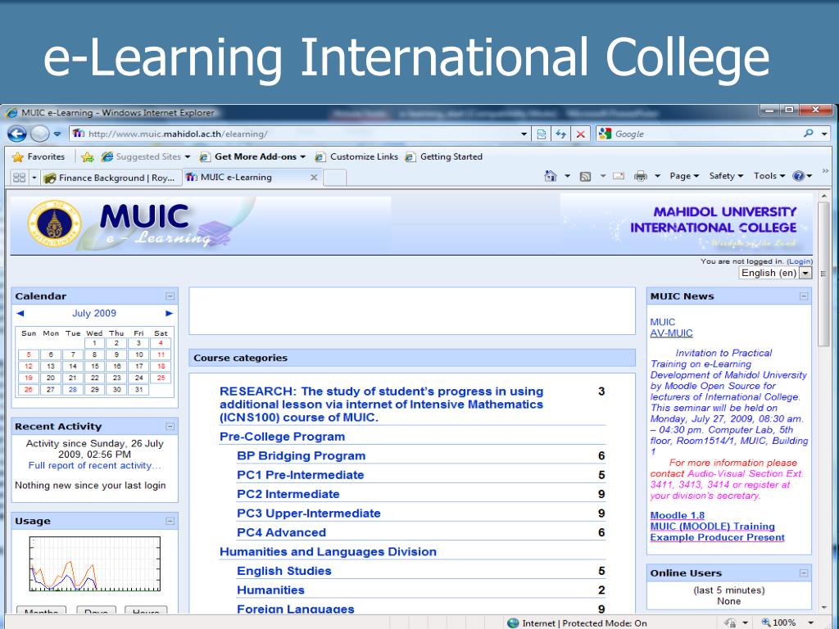Open Customize Links favorite
The image size is (839, 629).
[356, 156]
